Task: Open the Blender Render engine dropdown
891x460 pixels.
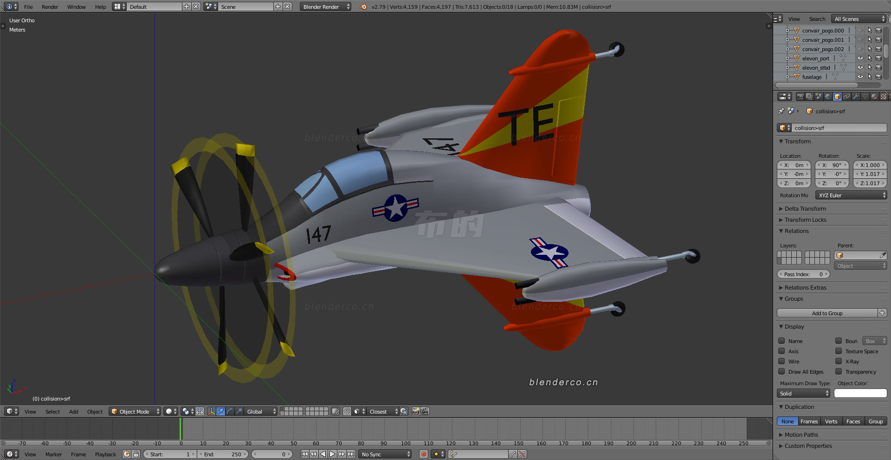Action: [x=325, y=6]
